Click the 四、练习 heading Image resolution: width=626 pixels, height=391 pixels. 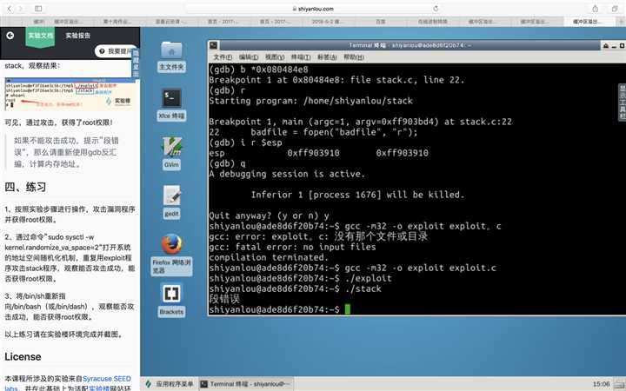coord(25,187)
